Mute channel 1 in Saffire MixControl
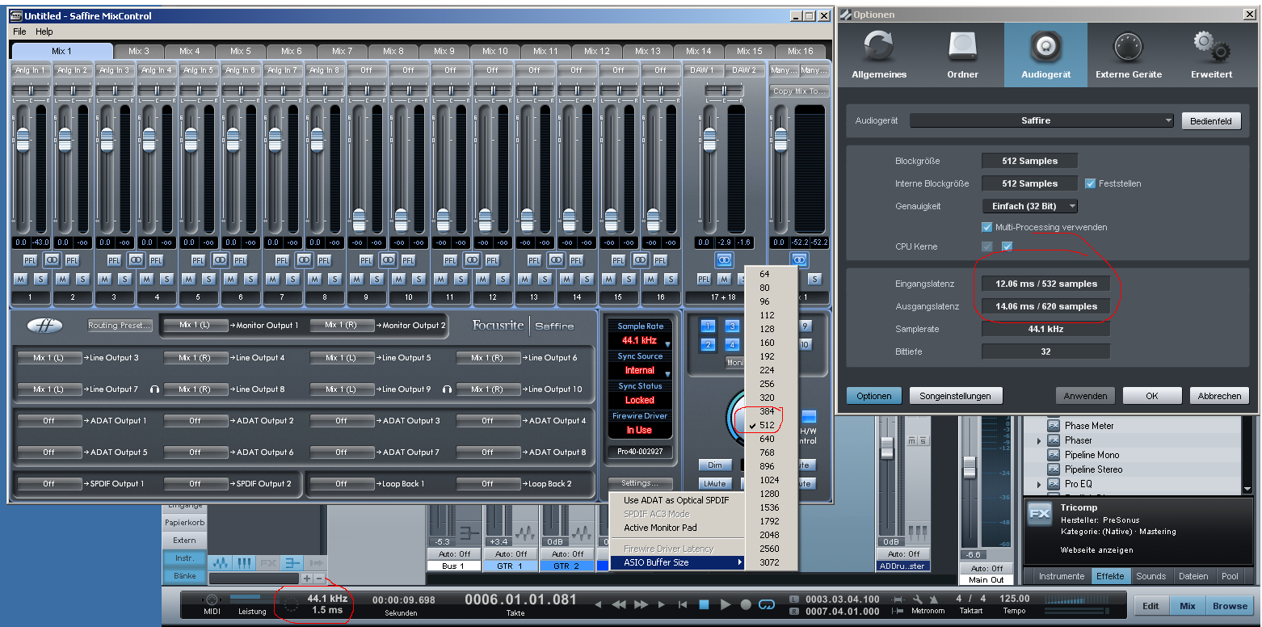Image resolution: width=1262 pixels, height=627 pixels. [x=19, y=279]
